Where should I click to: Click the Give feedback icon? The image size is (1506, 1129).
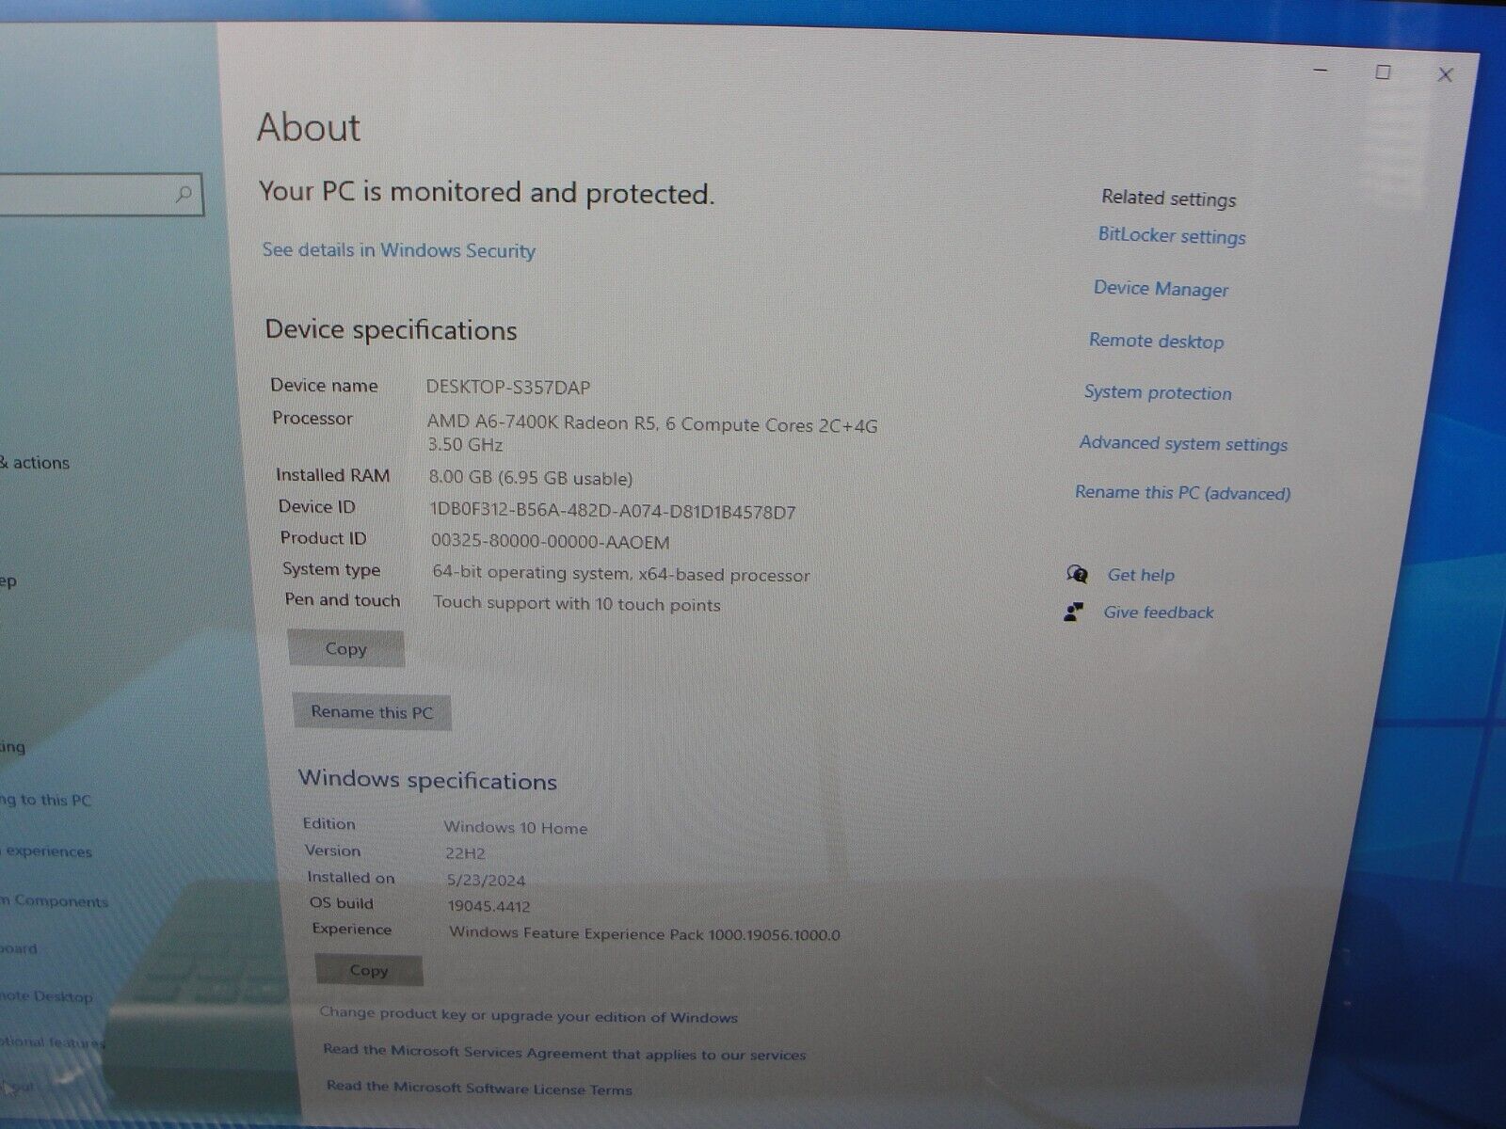coord(1073,612)
